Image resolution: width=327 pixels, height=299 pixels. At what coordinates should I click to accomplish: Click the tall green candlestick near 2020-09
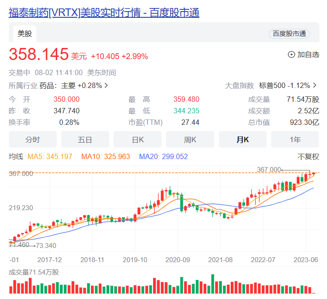(x=181, y=203)
